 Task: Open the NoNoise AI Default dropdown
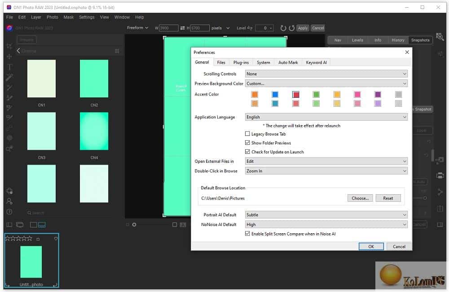tap(326, 225)
